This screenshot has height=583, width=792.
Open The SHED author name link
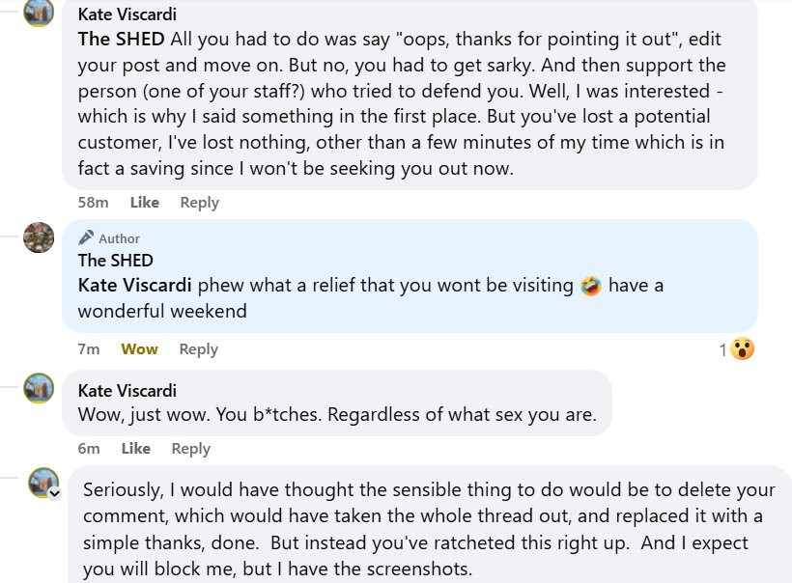pyautogui.click(x=116, y=261)
